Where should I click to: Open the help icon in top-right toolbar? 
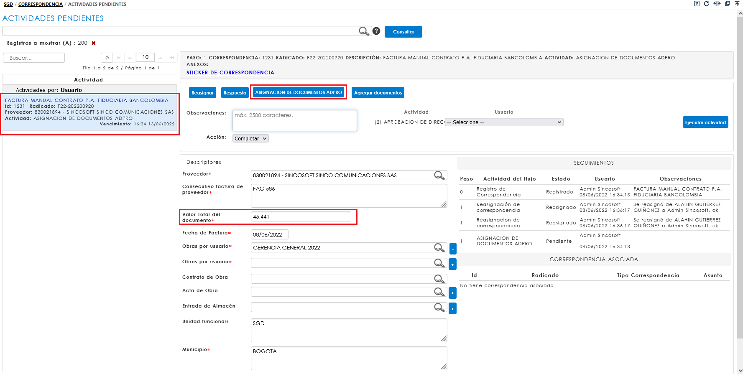697,3
